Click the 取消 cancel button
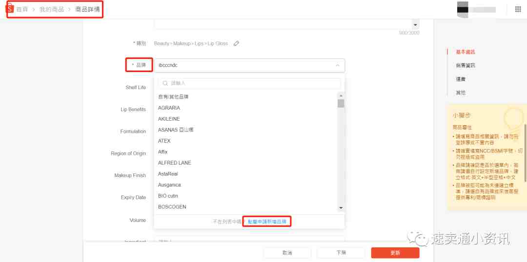The image size is (527, 262). [287, 253]
